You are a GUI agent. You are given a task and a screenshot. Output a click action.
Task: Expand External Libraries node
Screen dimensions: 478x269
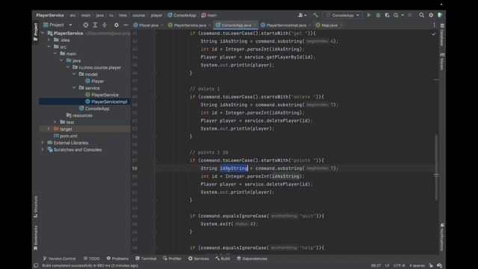pos(43,143)
